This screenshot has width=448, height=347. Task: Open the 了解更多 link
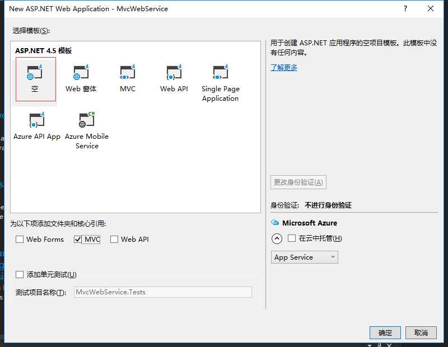[x=284, y=67]
